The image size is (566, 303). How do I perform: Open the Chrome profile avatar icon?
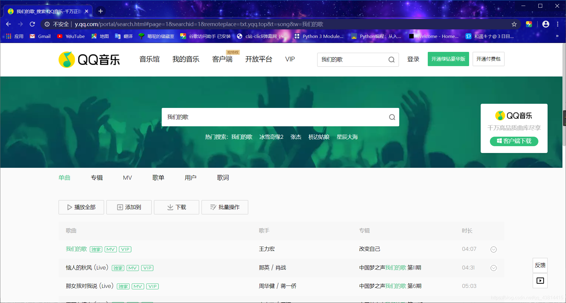coord(546,24)
